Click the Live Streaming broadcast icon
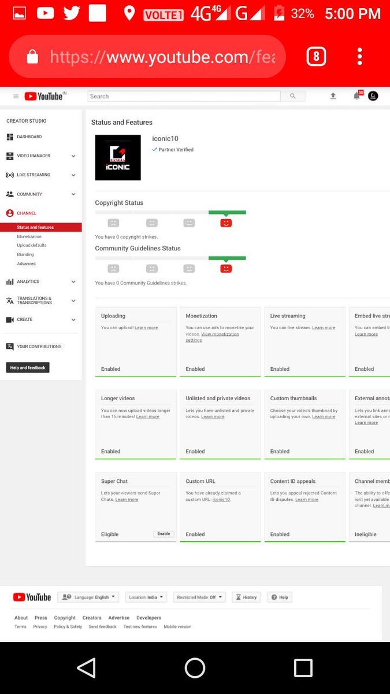 [10, 175]
